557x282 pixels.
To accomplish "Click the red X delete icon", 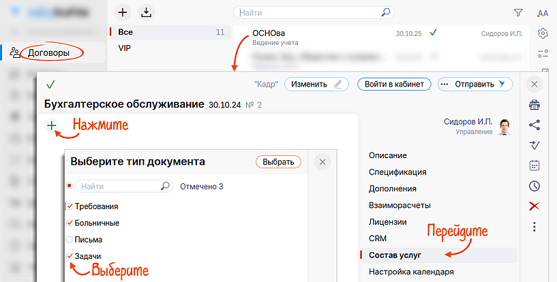I will coord(535,206).
